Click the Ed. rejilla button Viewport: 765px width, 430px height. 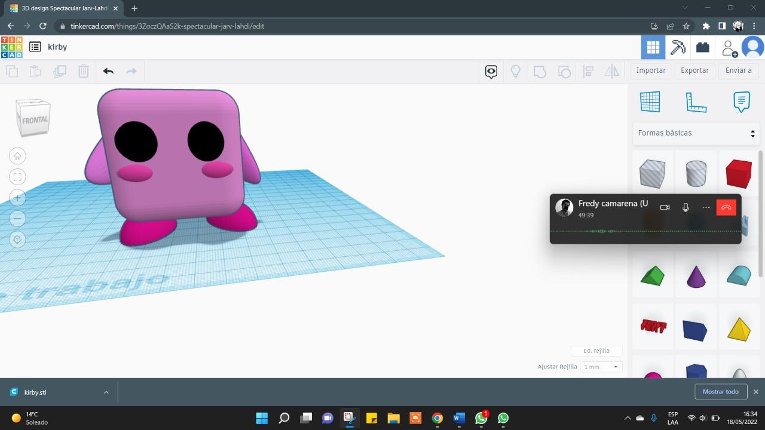coord(596,351)
